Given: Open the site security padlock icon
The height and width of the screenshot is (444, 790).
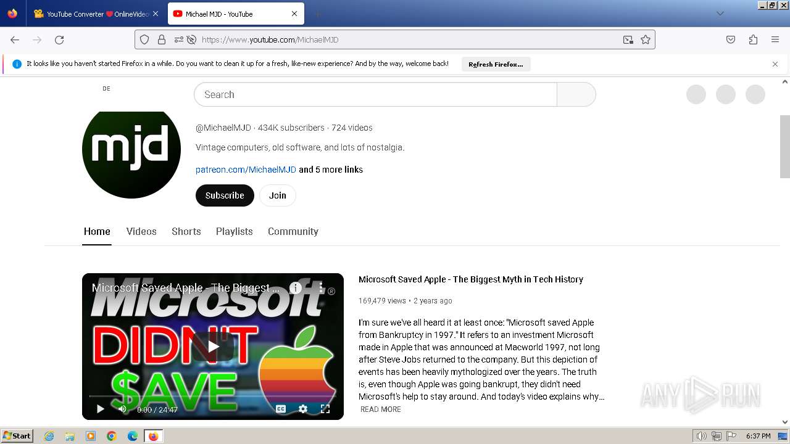Looking at the screenshot, I should point(162,39).
